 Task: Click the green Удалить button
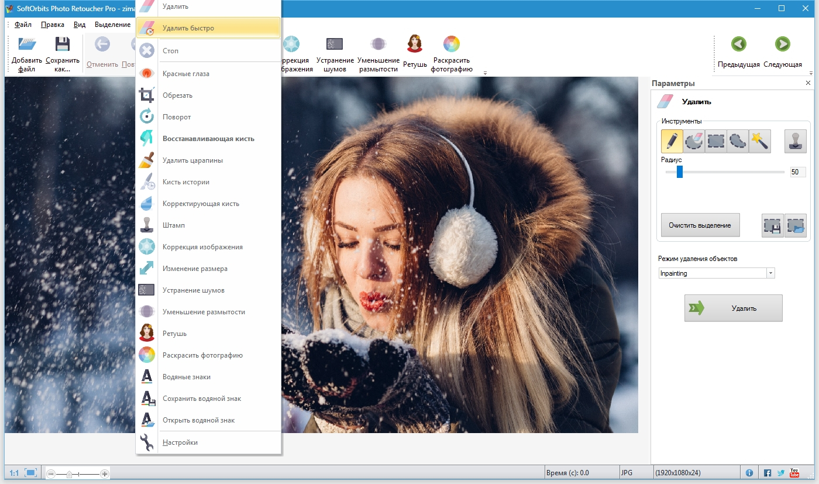coord(733,308)
